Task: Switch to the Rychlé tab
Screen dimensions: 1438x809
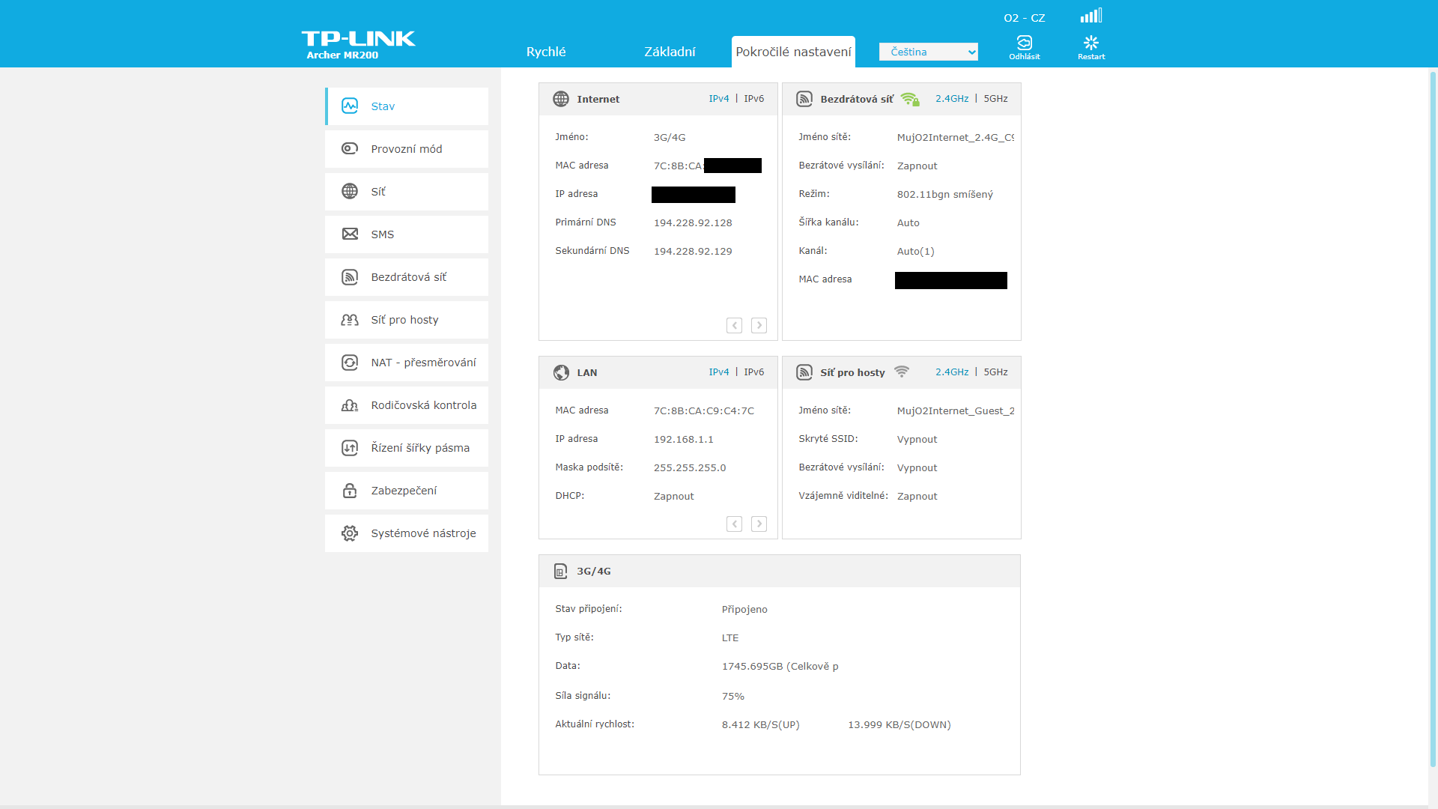Action: (546, 52)
